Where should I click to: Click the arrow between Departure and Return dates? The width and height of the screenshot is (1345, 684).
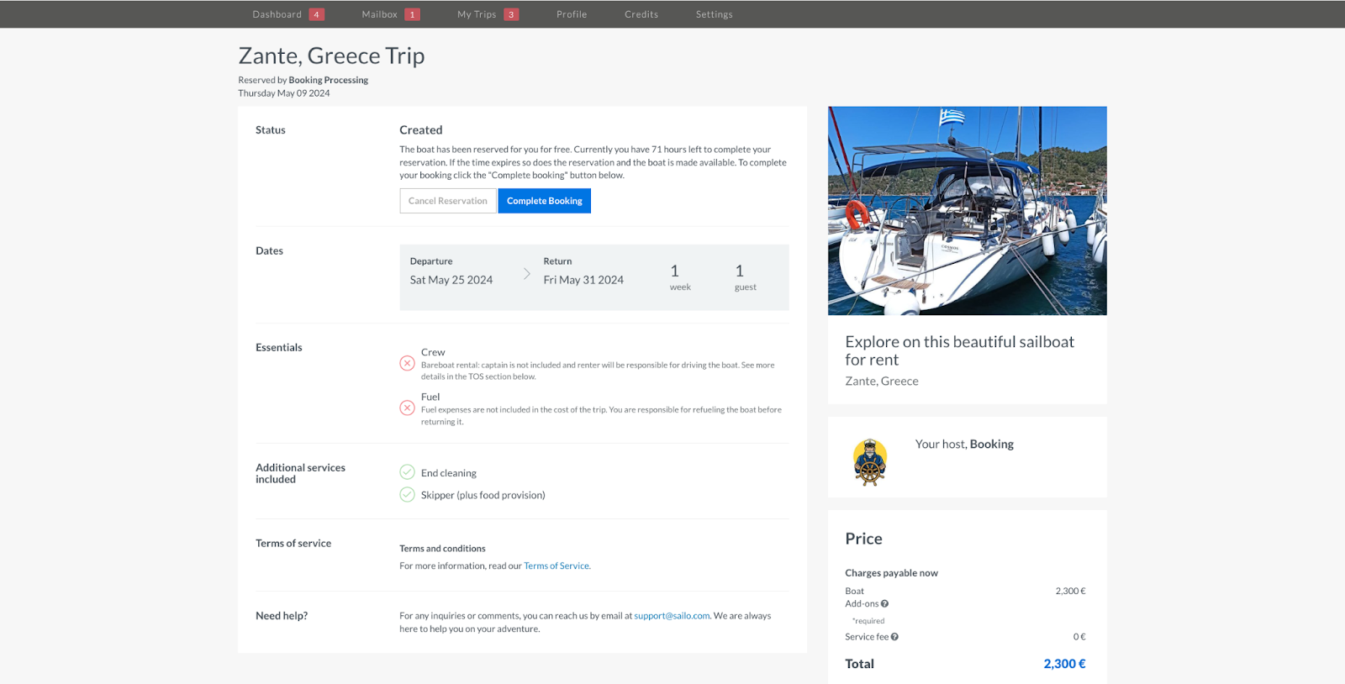[527, 274]
